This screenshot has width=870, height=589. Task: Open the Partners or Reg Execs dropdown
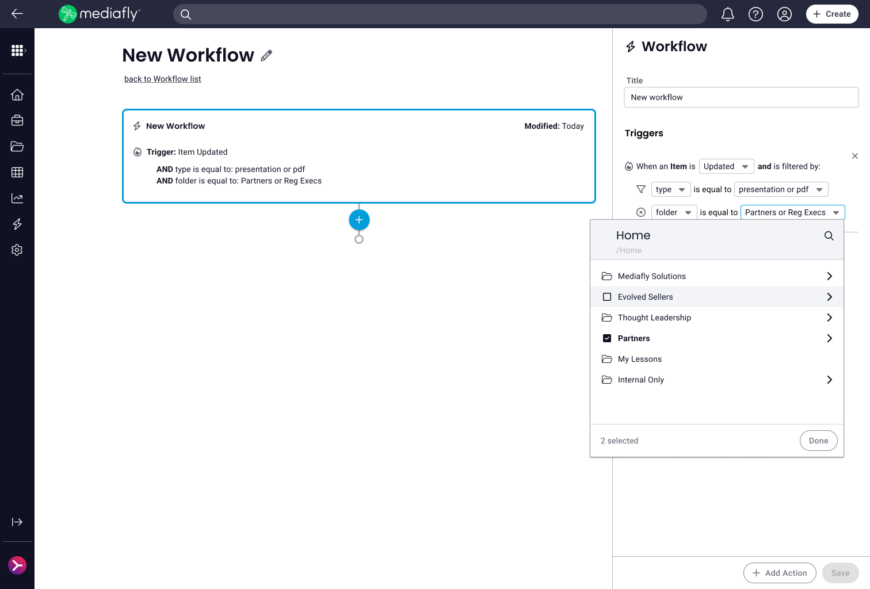coord(792,212)
